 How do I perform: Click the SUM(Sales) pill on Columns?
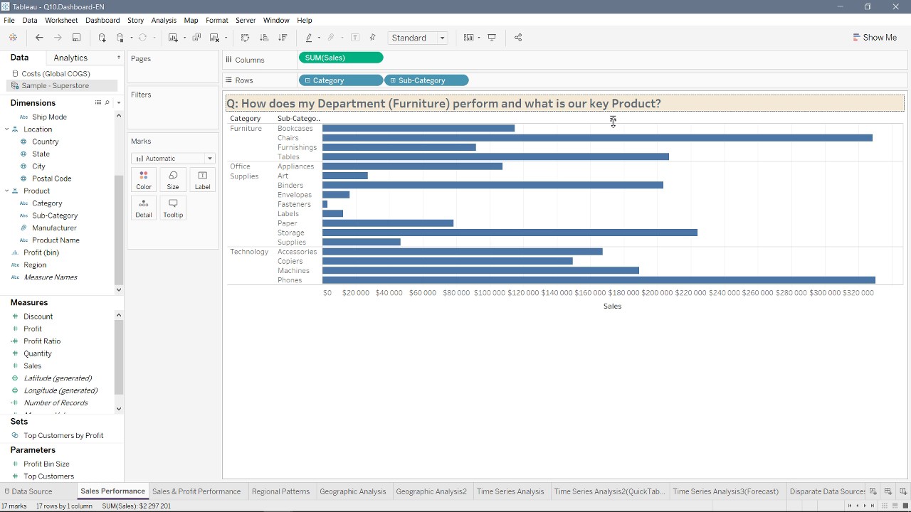tap(341, 58)
